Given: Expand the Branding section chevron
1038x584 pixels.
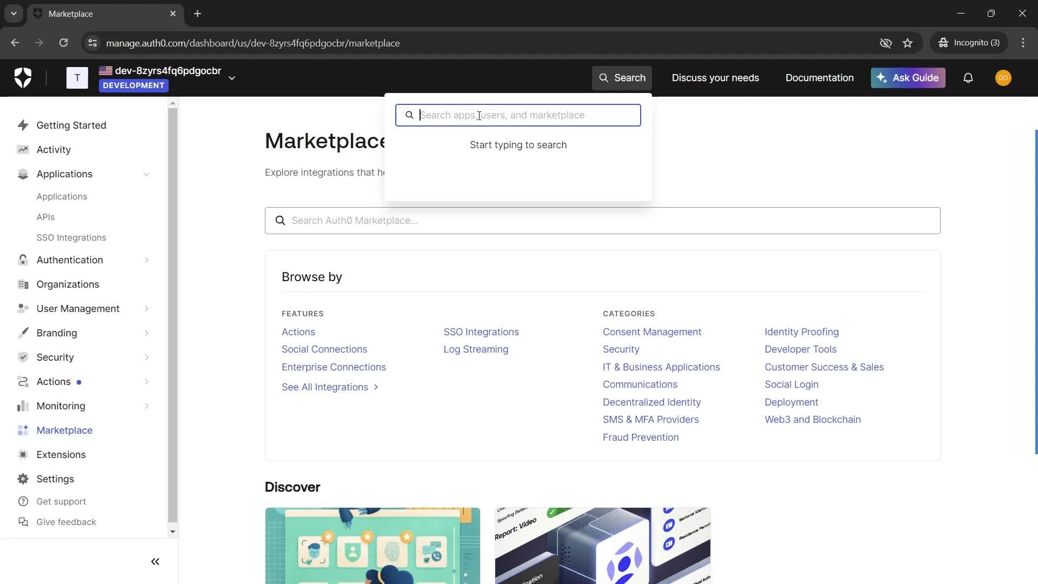Looking at the screenshot, I should (147, 333).
